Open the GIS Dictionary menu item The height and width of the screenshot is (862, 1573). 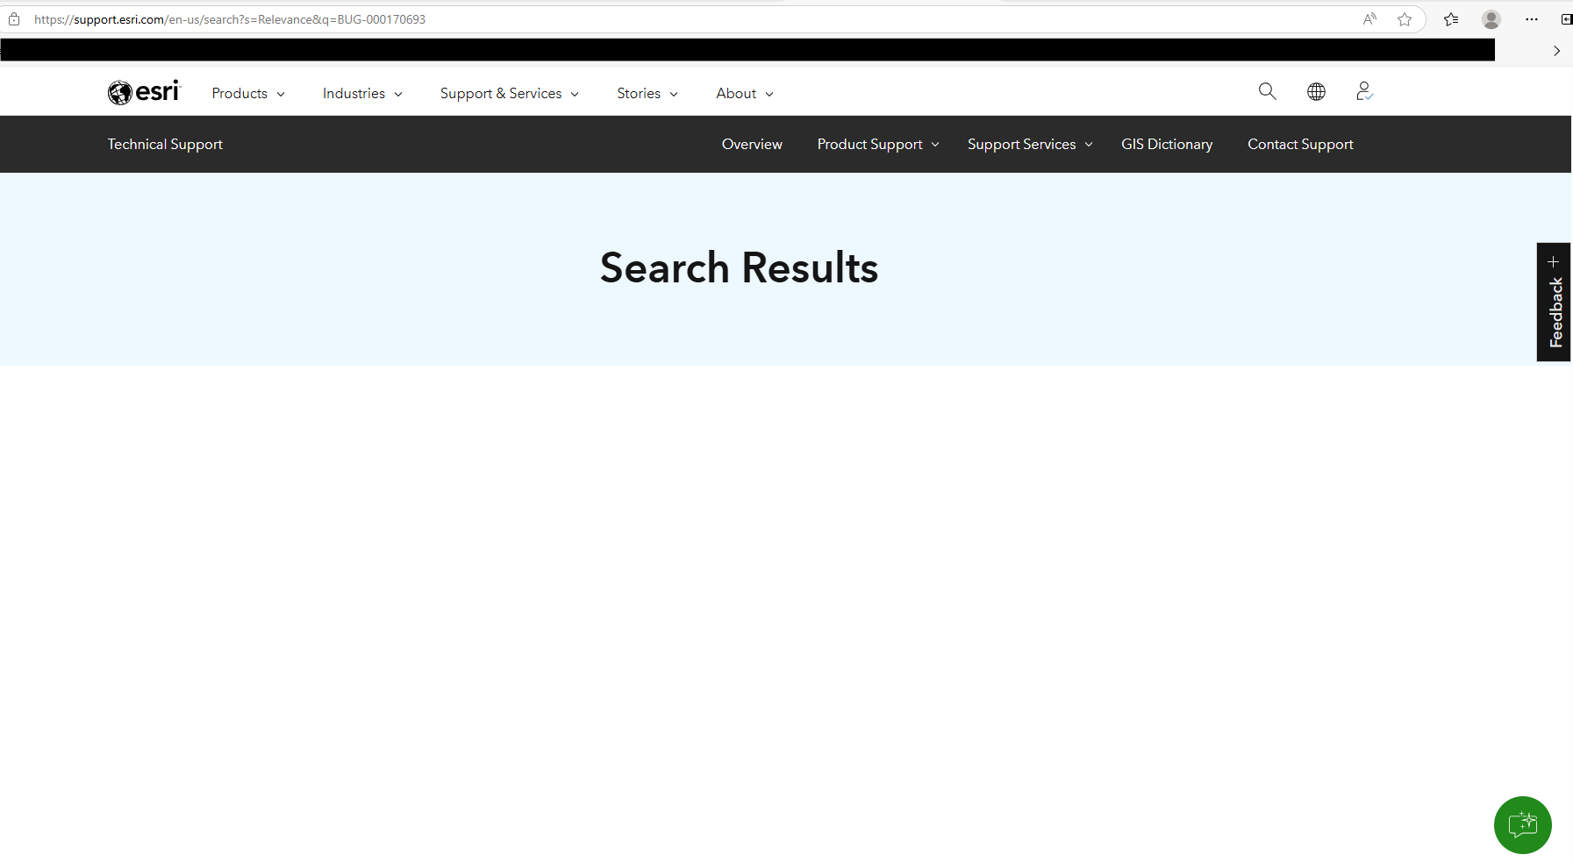(1166, 144)
